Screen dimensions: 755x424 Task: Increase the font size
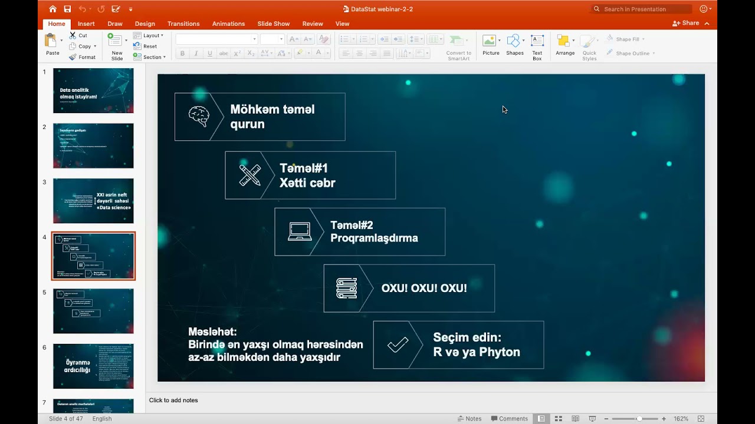[x=293, y=39]
